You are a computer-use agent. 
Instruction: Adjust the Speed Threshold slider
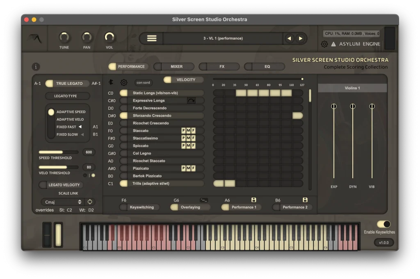[59, 152]
